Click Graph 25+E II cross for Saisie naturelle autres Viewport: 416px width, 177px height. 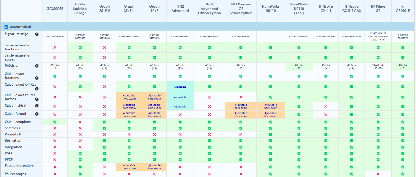pos(104,57)
